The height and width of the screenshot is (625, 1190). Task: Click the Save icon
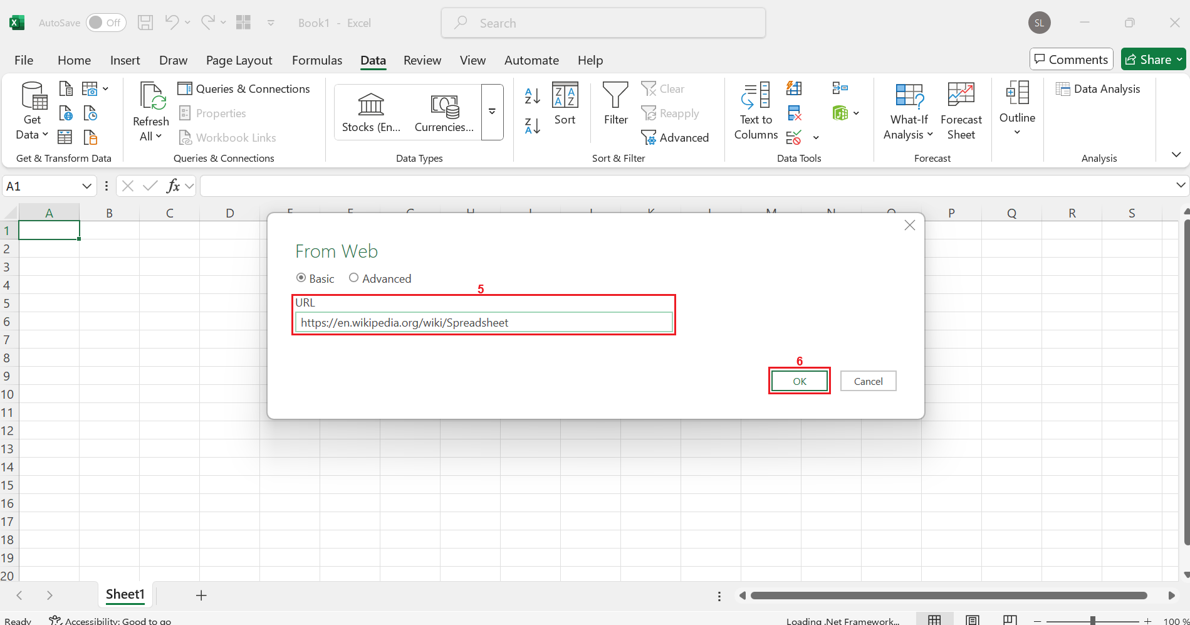pos(145,23)
